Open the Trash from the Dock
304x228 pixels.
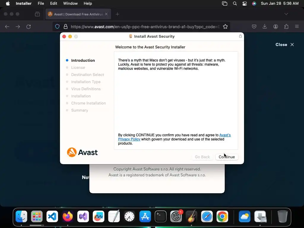283,216
